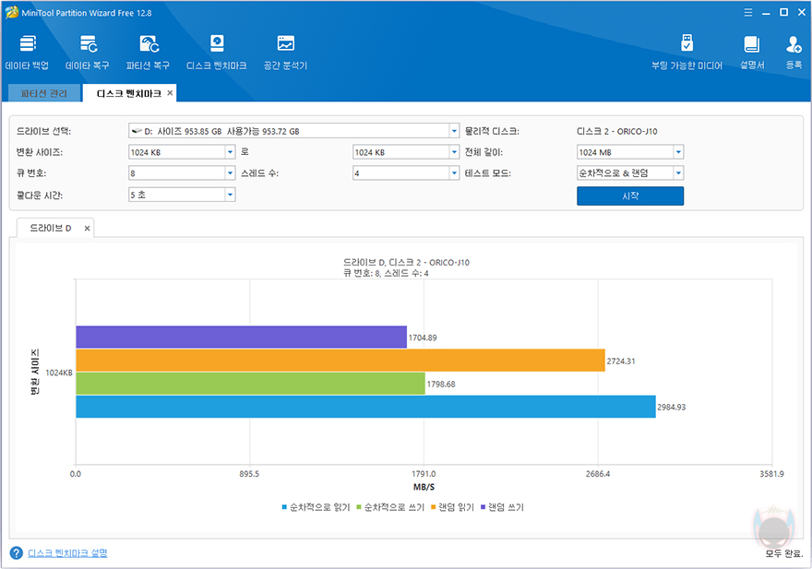
Task: Click the Register (등록) user icon
Action: [x=794, y=53]
